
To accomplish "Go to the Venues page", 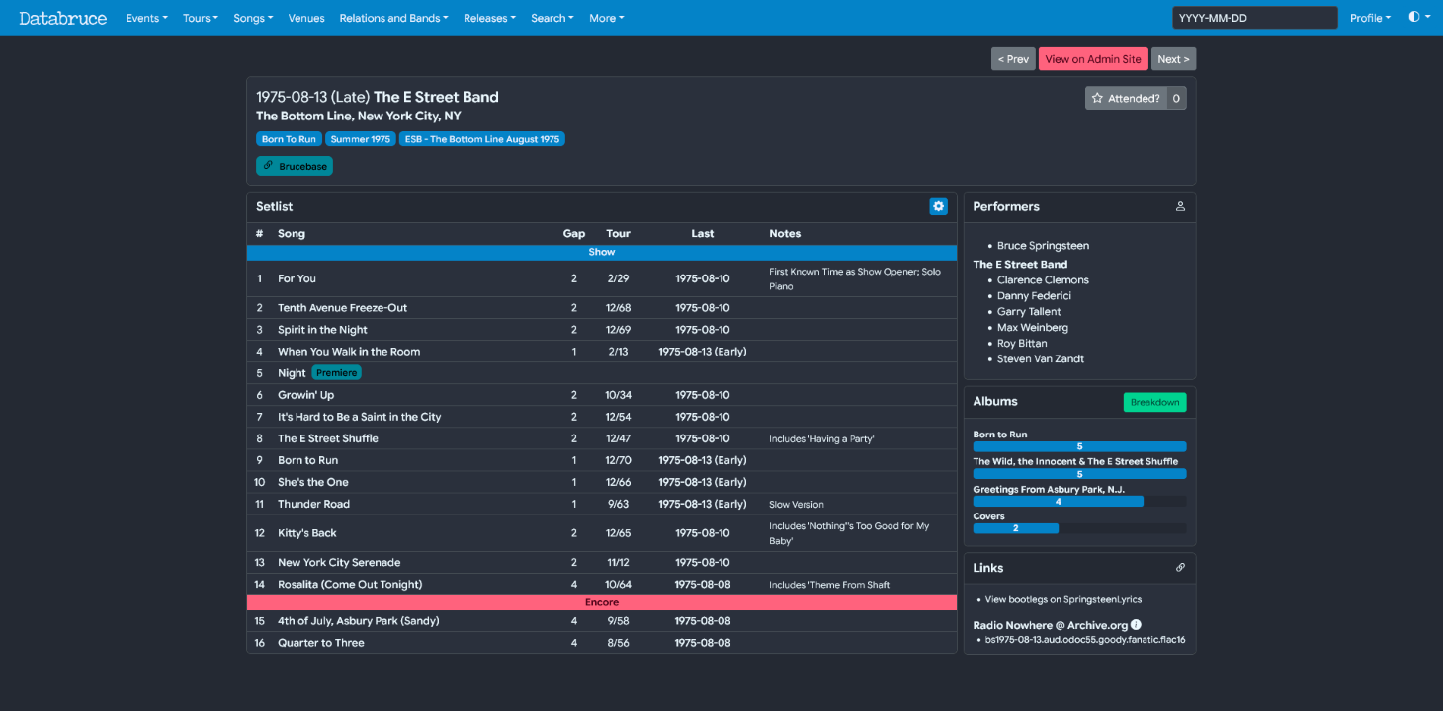I will 306,18.
